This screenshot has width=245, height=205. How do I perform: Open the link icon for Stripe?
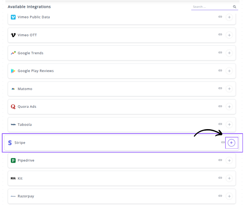click(x=223, y=142)
